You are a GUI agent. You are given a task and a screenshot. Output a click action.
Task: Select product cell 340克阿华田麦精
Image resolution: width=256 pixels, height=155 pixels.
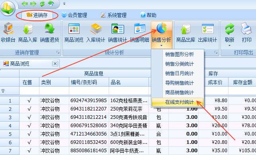[x=129, y=126]
